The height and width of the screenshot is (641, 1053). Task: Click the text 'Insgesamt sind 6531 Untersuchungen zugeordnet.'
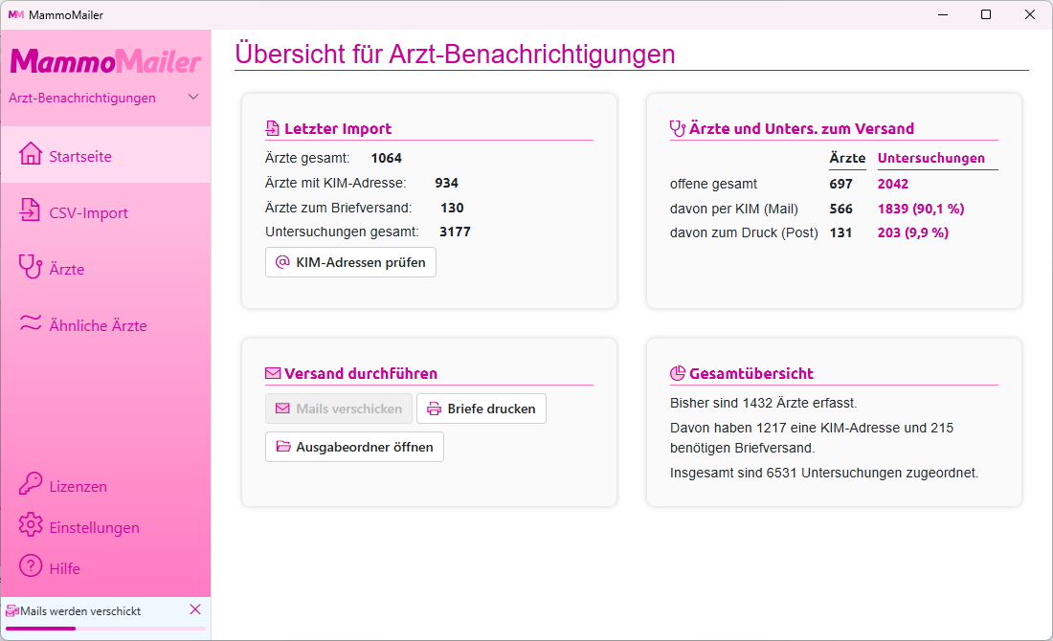(824, 474)
